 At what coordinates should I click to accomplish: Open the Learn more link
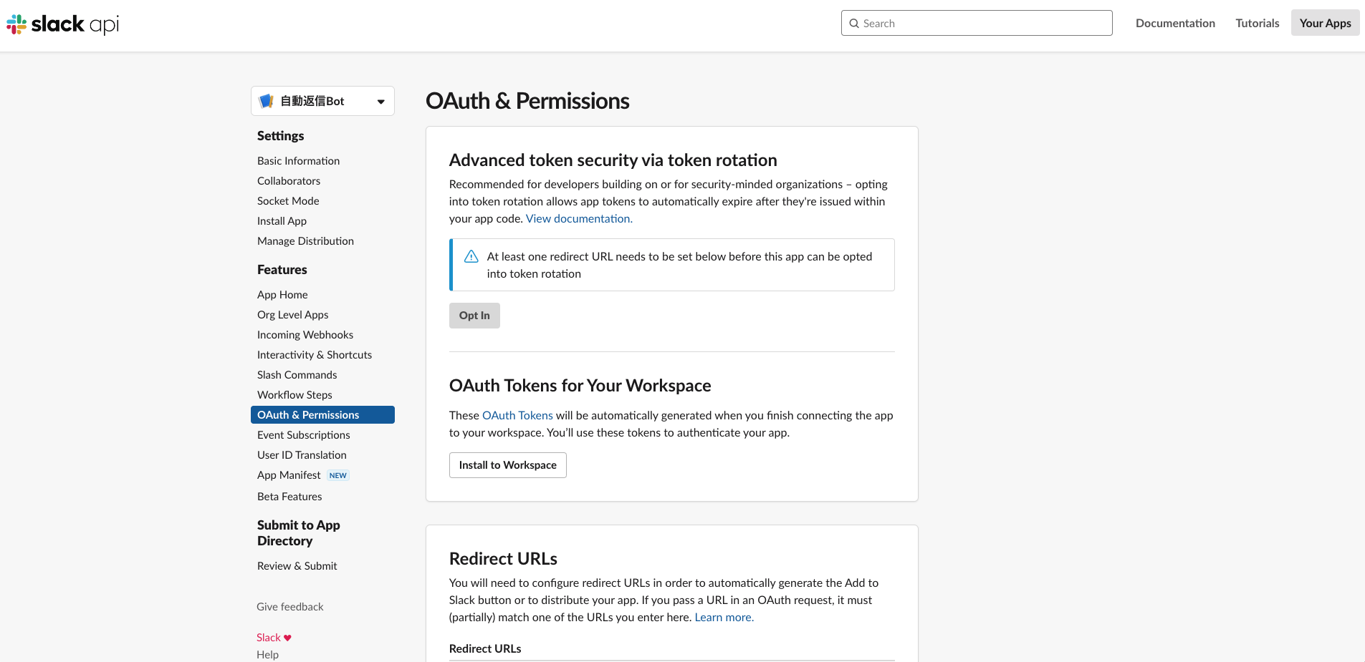(x=723, y=616)
